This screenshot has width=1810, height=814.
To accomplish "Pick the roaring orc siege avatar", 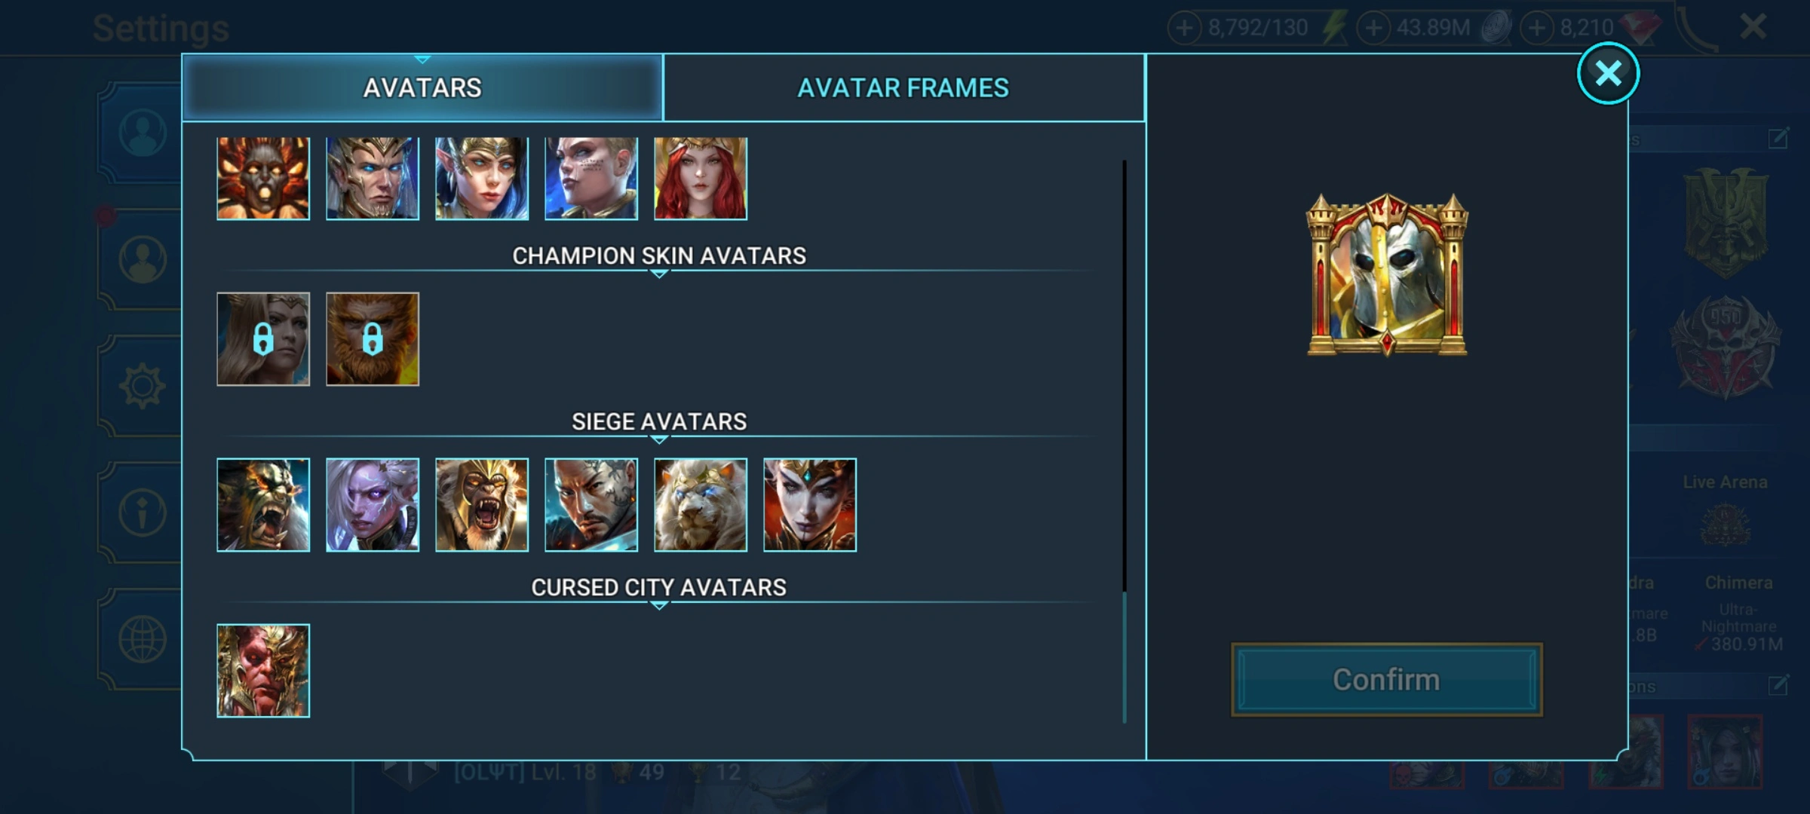I will (263, 505).
